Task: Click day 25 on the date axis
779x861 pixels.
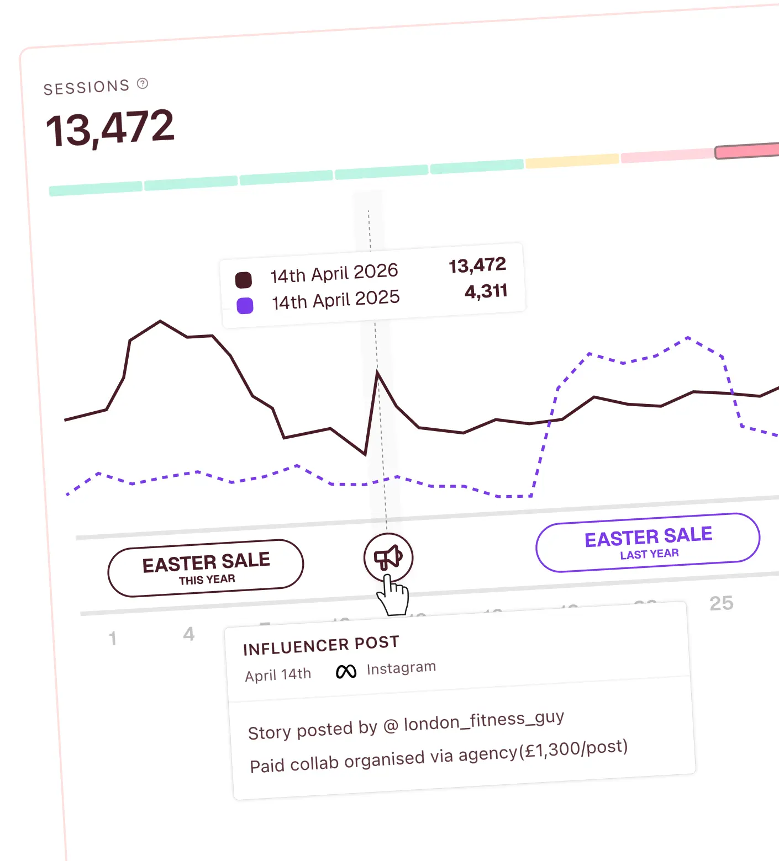Action: click(722, 603)
